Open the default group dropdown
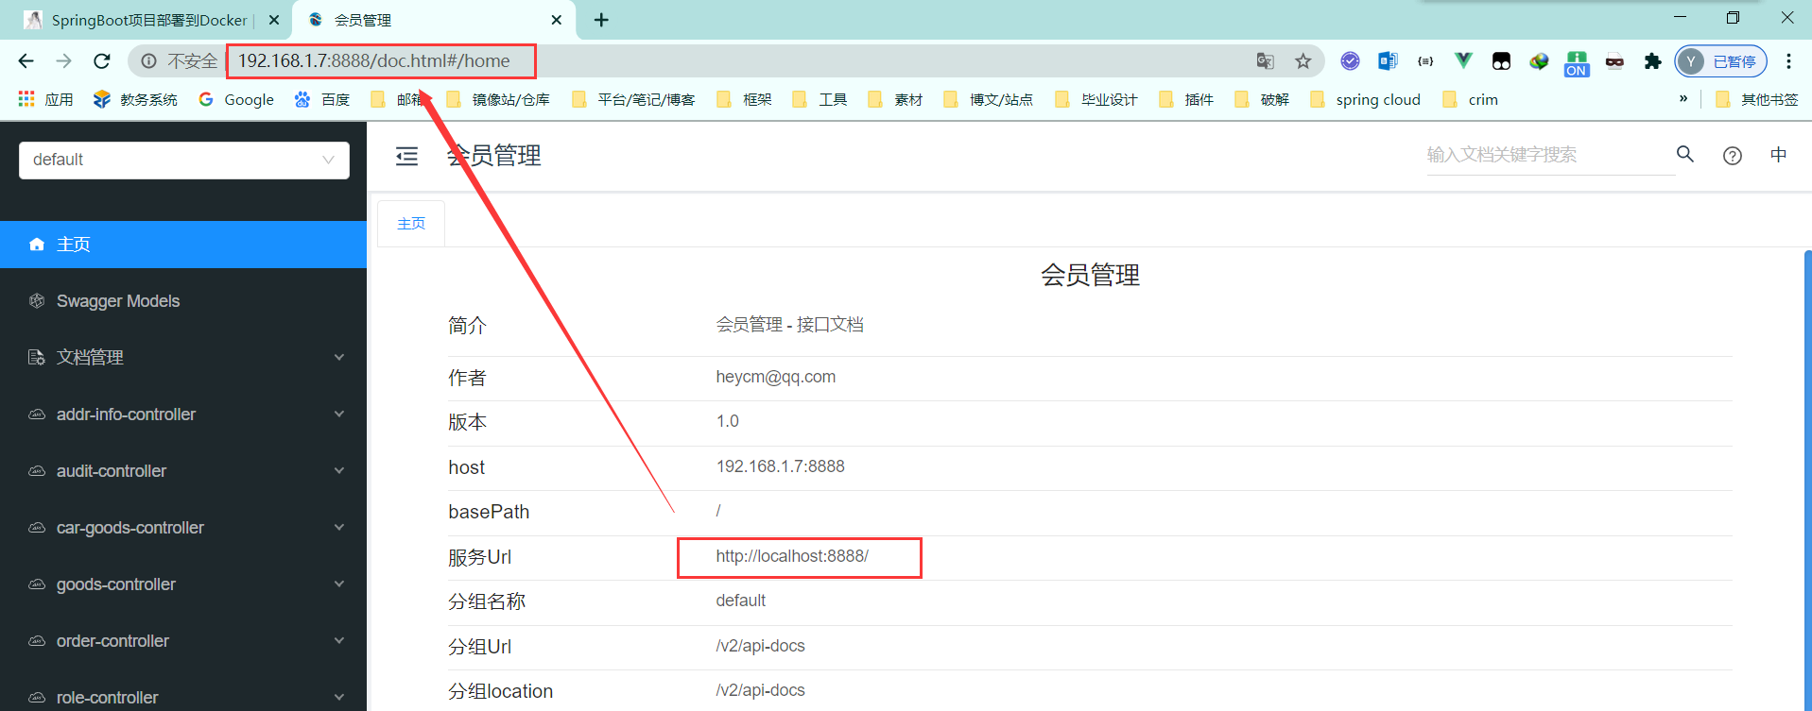The height and width of the screenshot is (711, 1812). (184, 160)
